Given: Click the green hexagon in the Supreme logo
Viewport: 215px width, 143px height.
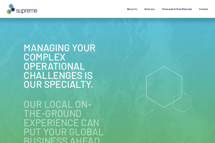Looking at the screenshot, I should pyautogui.click(x=9, y=12).
